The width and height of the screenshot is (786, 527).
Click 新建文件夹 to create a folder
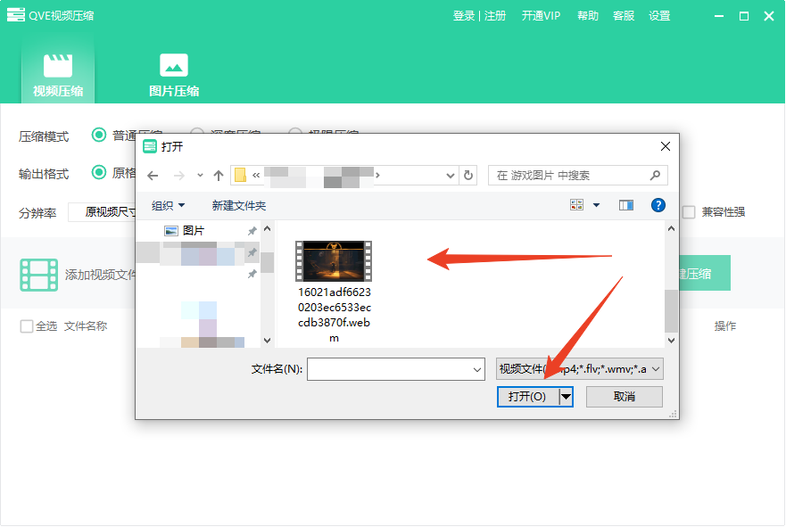point(238,206)
